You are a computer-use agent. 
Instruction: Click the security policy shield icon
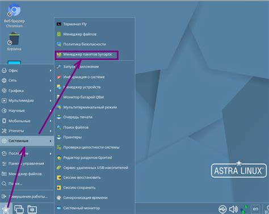tap(59, 44)
